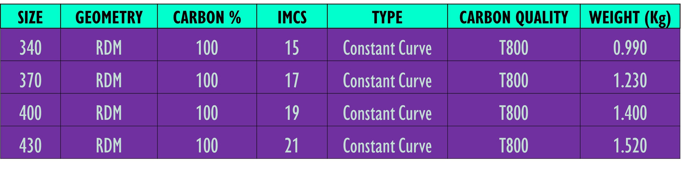681x172 pixels.
Task: Click the WEIGHT (Kg) column header
Action: pyautogui.click(x=630, y=17)
